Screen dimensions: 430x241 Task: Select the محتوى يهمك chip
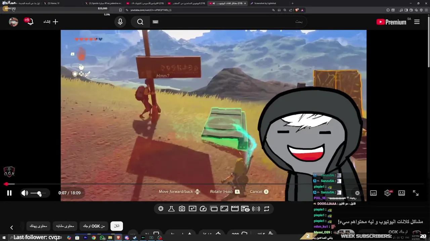tap(38, 226)
